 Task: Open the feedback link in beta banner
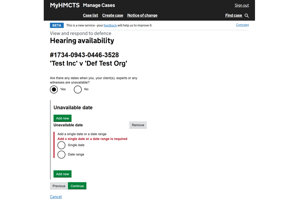(110, 25)
